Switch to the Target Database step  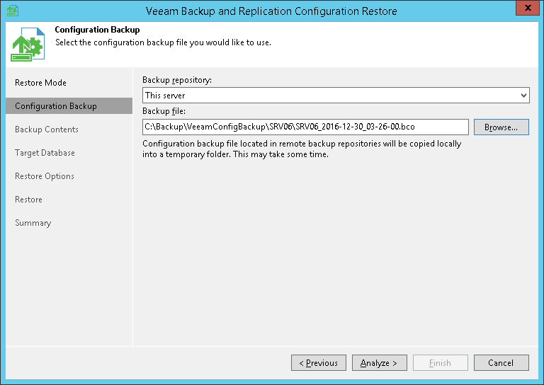45,153
